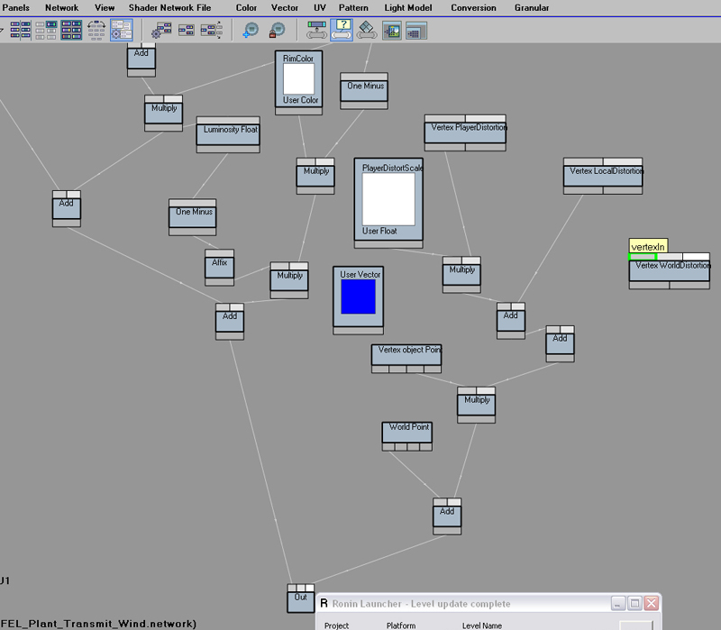The height and width of the screenshot is (630, 721).
Task: Click the Platform label in Ronin Launcher
Action: pos(400,625)
